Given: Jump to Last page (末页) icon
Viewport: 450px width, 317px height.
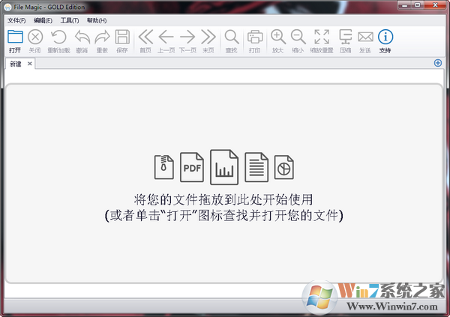Looking at the screenshot, I should (x=208, y=37).
